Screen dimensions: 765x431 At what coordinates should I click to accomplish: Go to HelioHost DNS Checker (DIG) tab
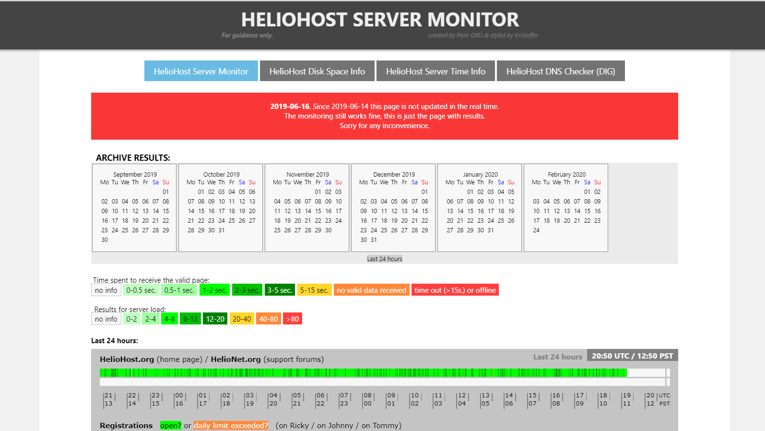point(561,71)
